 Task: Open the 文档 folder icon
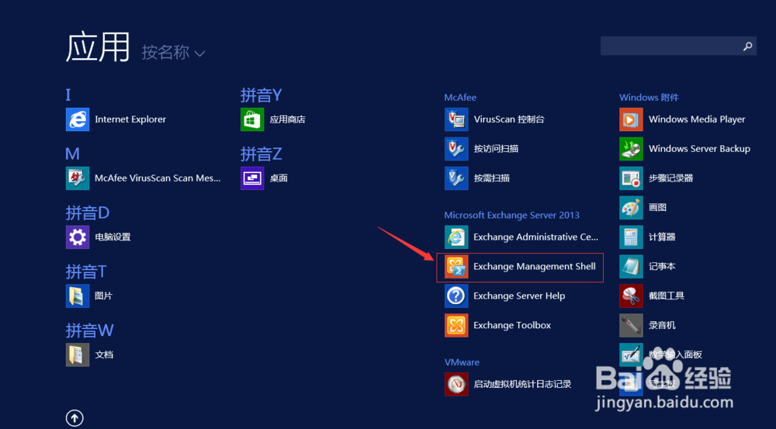(x=78, y=355)
